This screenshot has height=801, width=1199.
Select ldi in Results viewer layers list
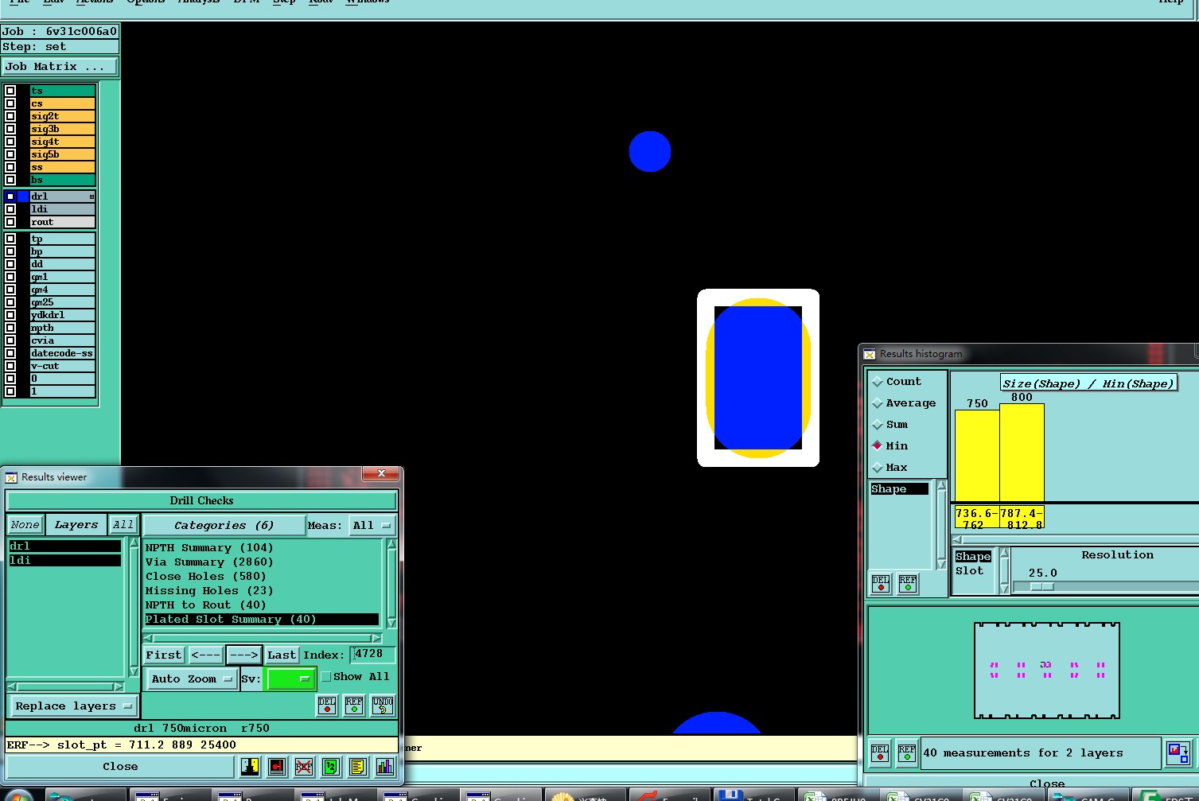[64, 561]
